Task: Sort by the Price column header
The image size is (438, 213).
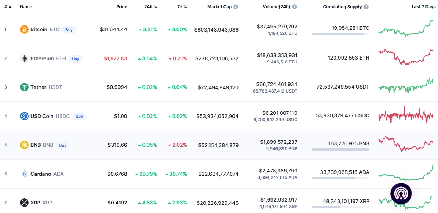Action: tap(122, 7)
